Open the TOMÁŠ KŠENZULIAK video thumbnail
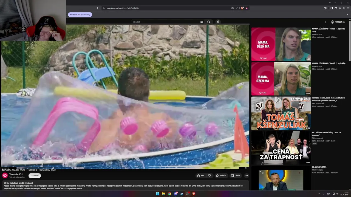Viewport: 351px width, 197px height. click(x=281, y=113)
